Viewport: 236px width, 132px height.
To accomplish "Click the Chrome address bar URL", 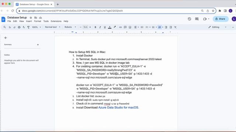I will coord(72,11).
